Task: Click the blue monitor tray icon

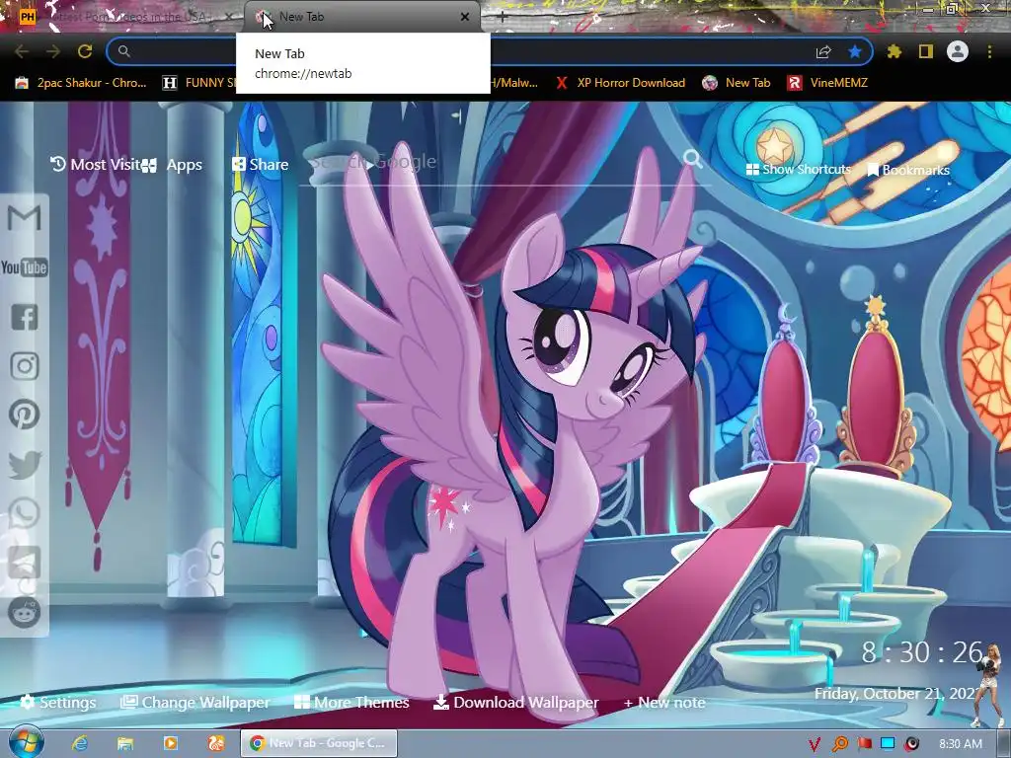Action: click(888, 744)
